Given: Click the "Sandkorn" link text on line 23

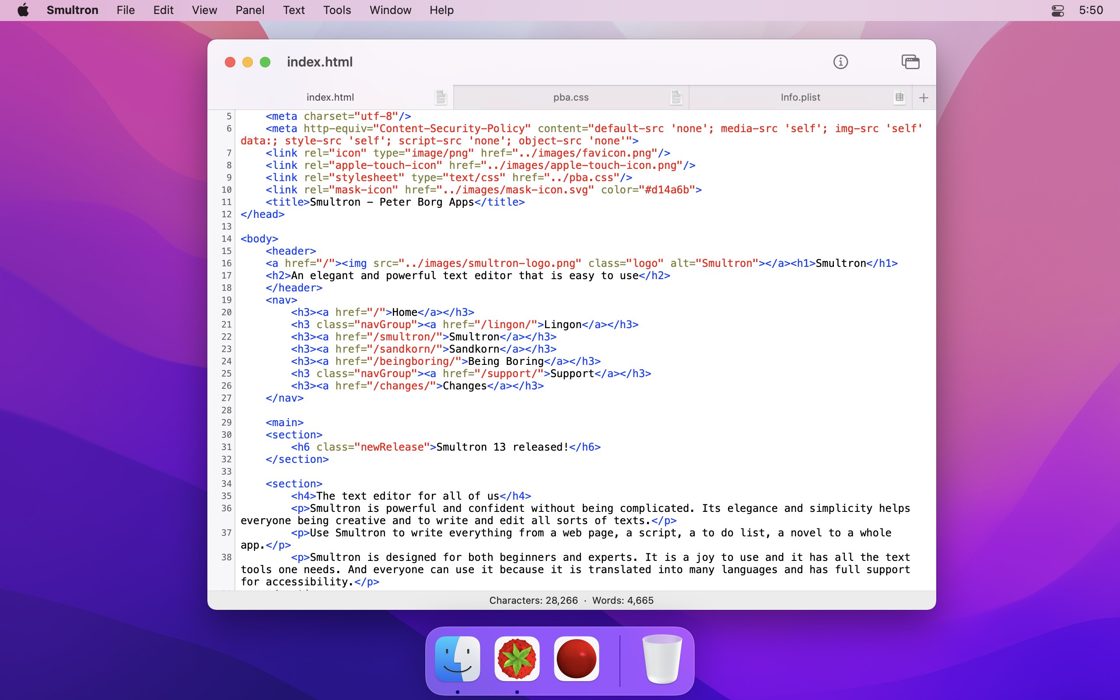Looking at the screenshot, I should pyautogui.click(x=474, y=349).
